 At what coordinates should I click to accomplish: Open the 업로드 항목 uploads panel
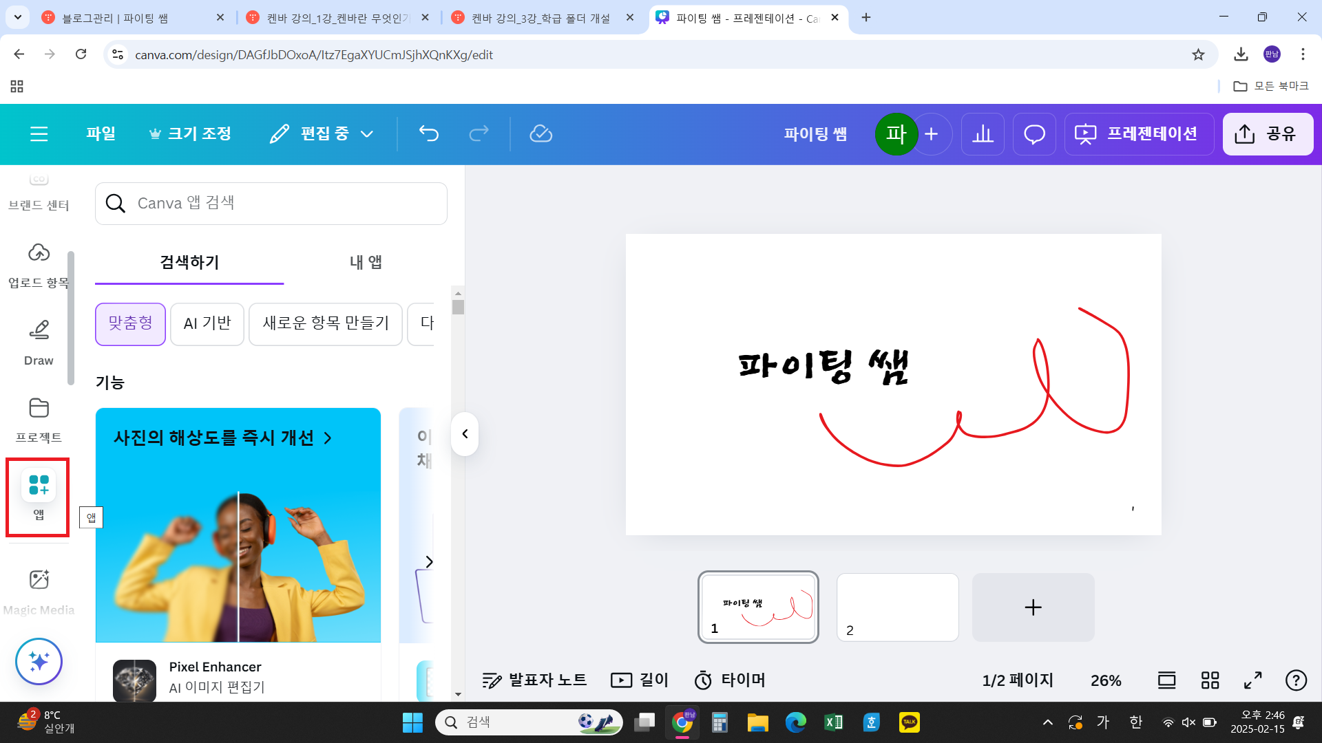[x=39, y=265]
